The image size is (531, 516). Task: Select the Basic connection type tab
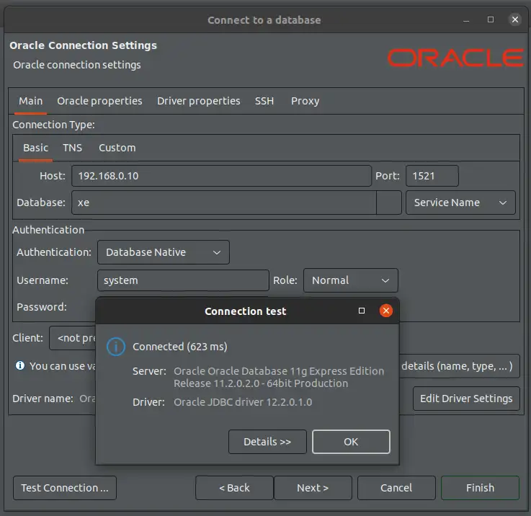click(x=35, y=148)
